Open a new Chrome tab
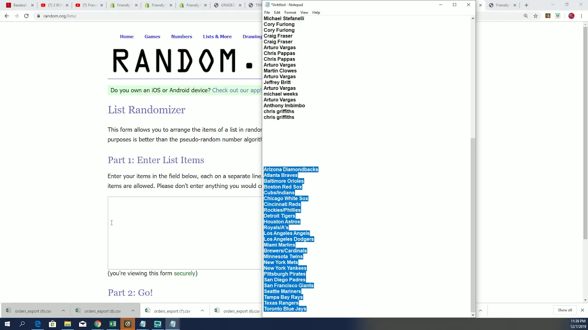Screen dimensions: 588x330 click(526, 5)
